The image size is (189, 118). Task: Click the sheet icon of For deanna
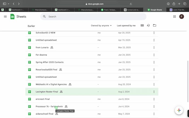(x=29, y=55)
